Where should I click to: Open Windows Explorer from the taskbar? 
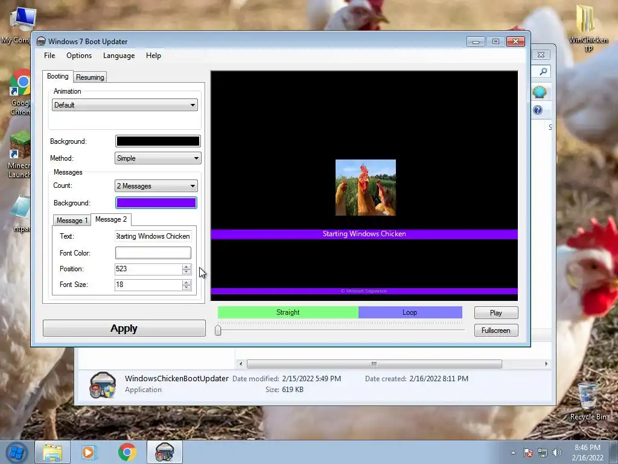(53, 452)
